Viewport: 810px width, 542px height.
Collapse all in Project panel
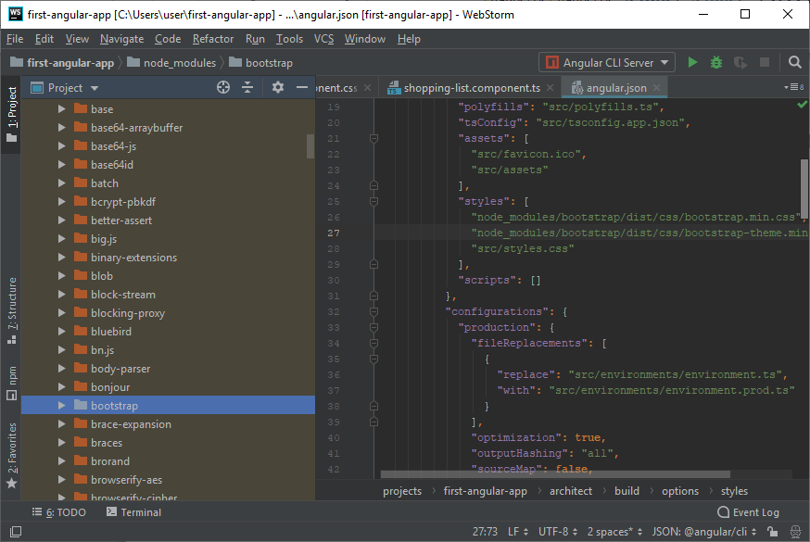(x=247, y=87)
